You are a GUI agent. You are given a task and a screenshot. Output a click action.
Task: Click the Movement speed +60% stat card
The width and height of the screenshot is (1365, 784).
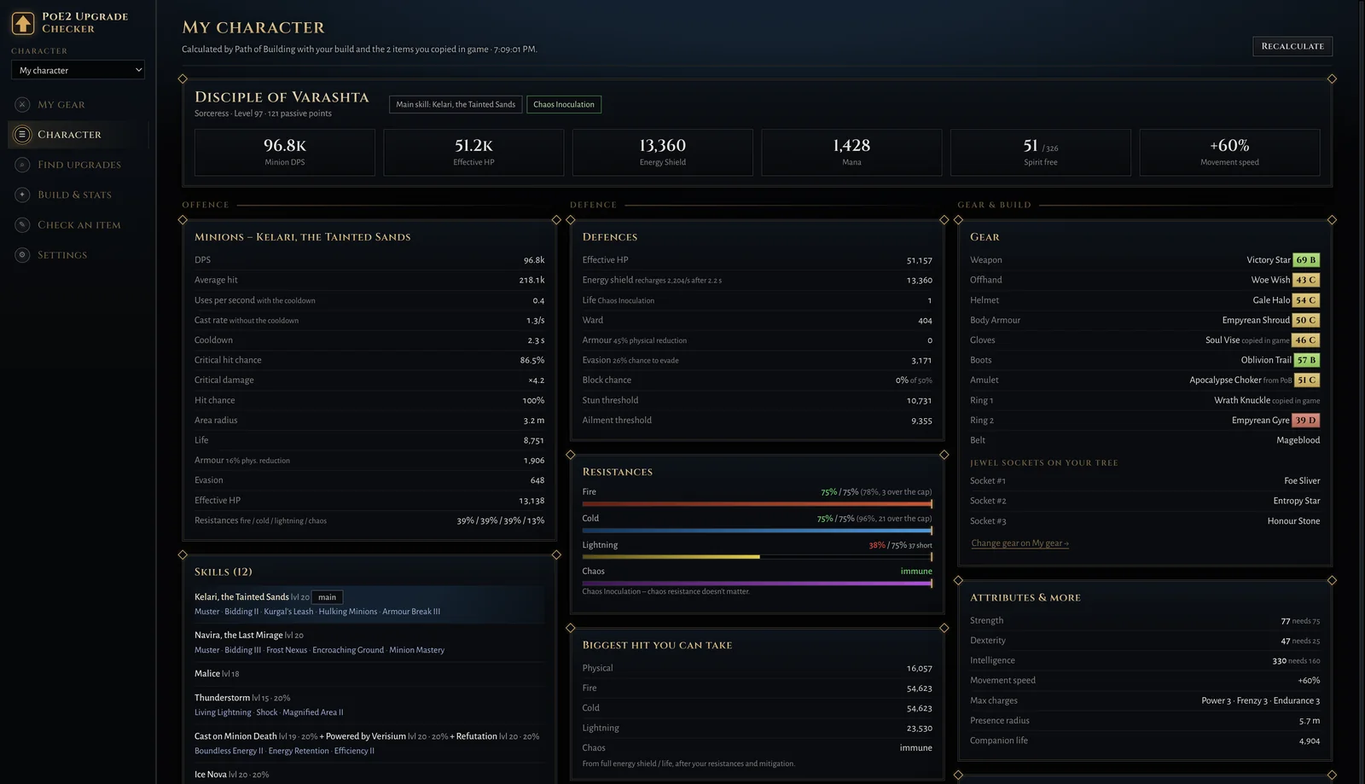pyautogui.click(x=1229, y=153)
